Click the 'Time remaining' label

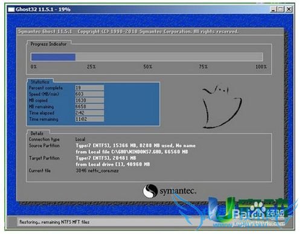(43, 119)
